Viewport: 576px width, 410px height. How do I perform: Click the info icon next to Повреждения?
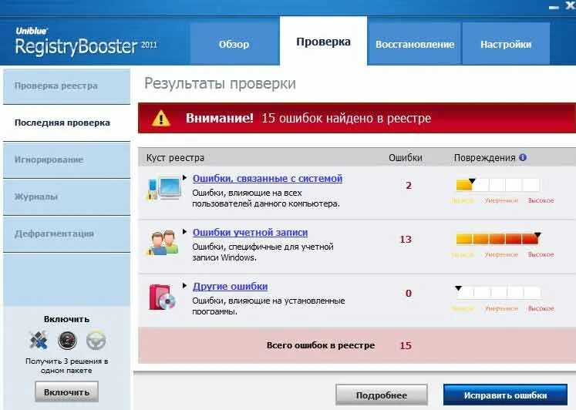523,157
